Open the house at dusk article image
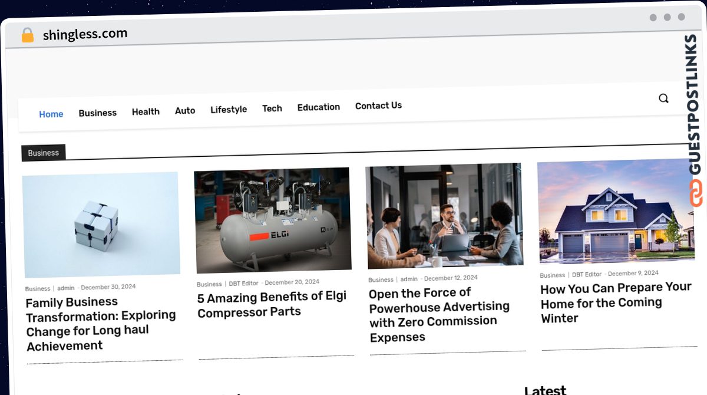The height and width of the screenshot is (395, 707). (x=616, y=212)
